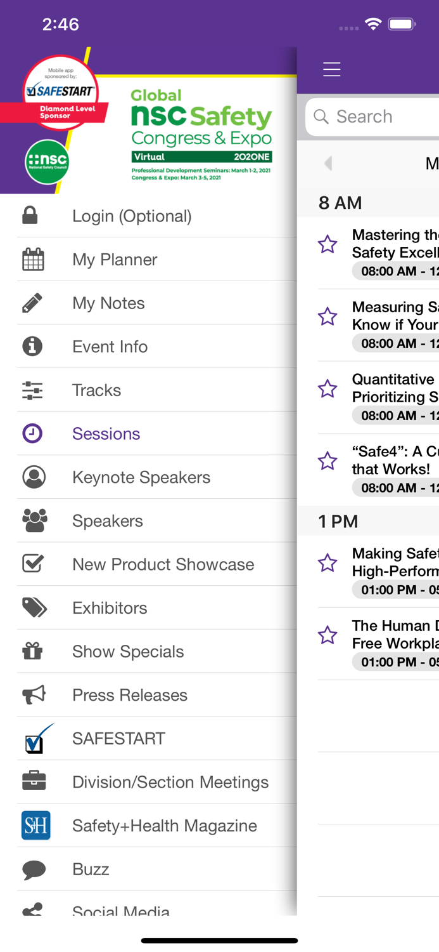
Task: Click inside the Search field
Action: 380,116
